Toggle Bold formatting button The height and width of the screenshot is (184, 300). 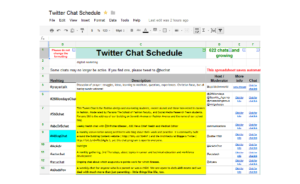pyautogui.click(x=132, y=30)
